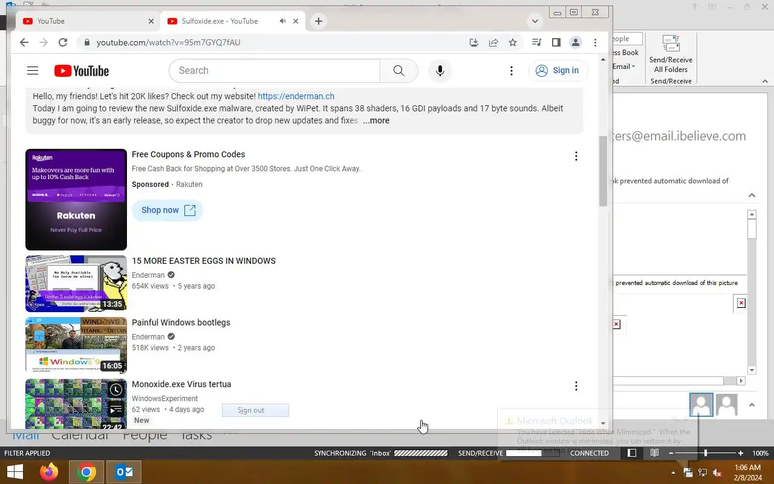Open the Chrome profile avatar icon

(576, 42)
